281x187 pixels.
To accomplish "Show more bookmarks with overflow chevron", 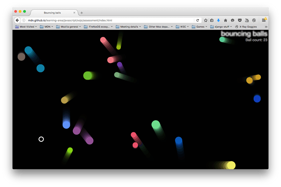I will click(266, 27).
